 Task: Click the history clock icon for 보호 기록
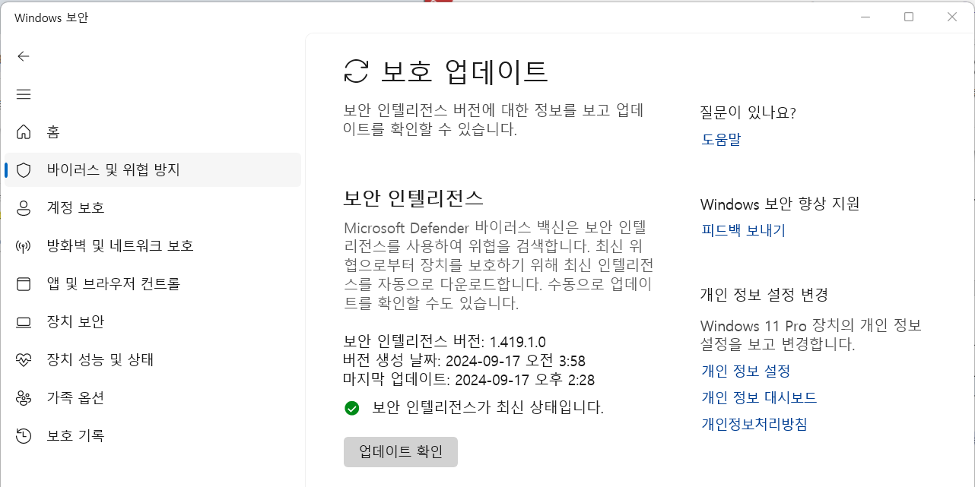pos(24,436)
